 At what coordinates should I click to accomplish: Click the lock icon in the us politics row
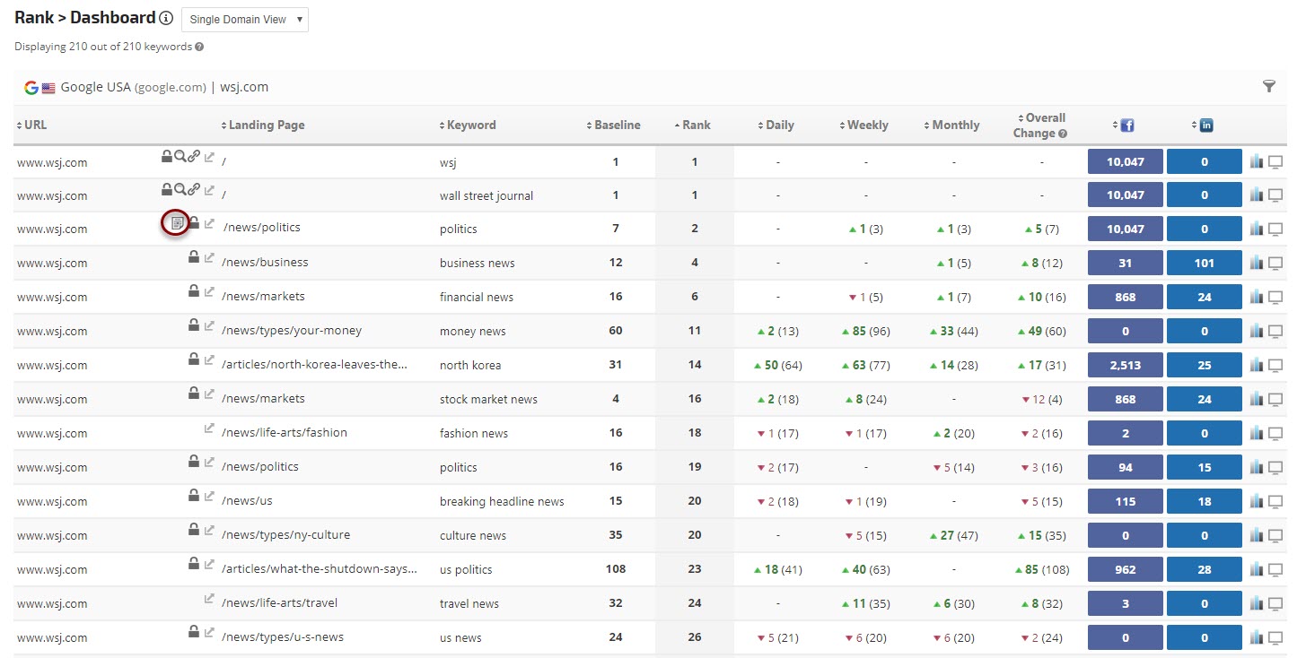193,565
